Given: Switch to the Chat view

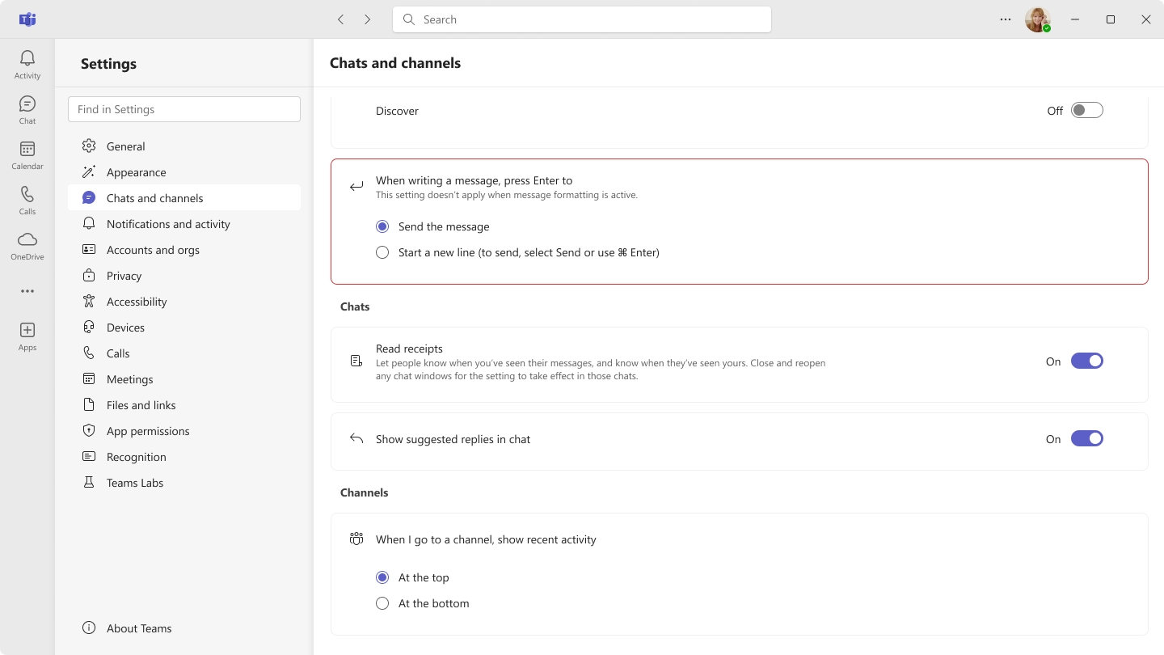Looking at the screenshot, I should tap(27, 108).
